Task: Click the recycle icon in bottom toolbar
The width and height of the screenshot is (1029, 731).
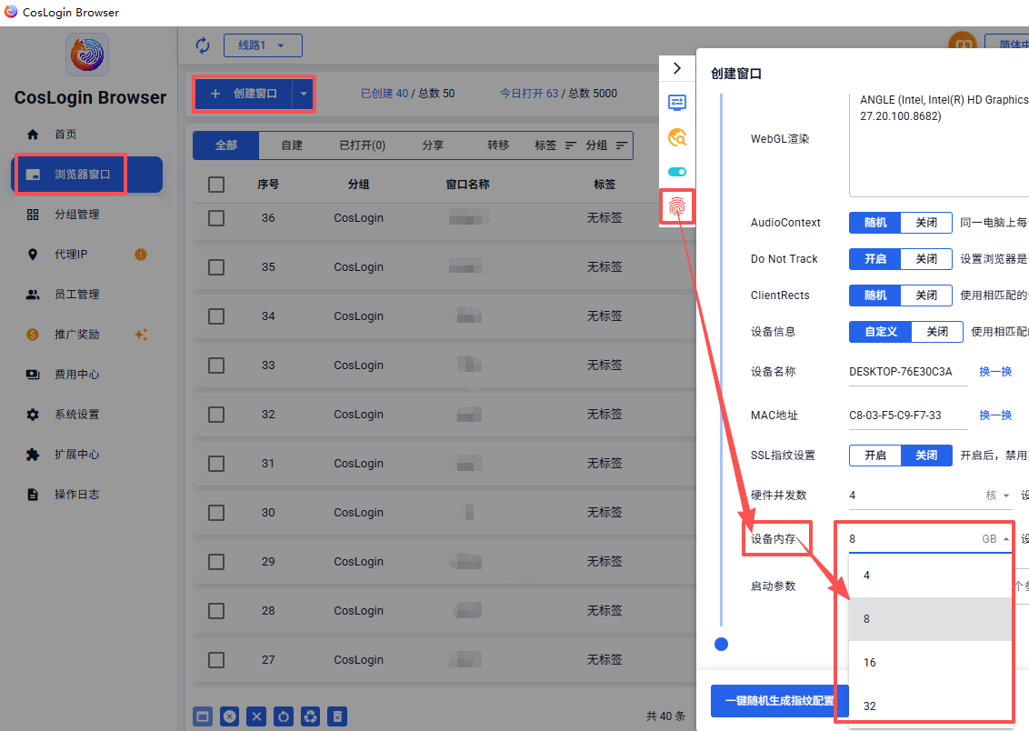Action: [x=310, y=716]
